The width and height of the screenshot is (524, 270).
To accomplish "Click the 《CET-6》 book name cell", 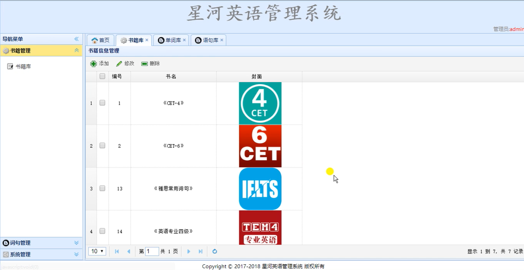I will coord(174,146).
